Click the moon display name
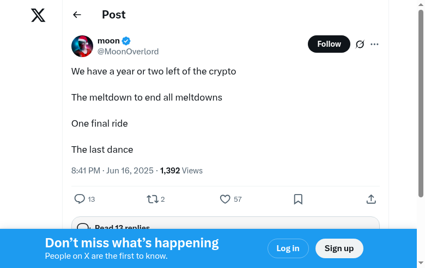The height and width of the screenshot is (268, 425). point(108,41)
